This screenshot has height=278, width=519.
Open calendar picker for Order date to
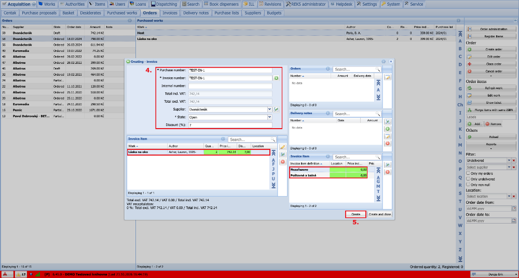tap(514, 220)
